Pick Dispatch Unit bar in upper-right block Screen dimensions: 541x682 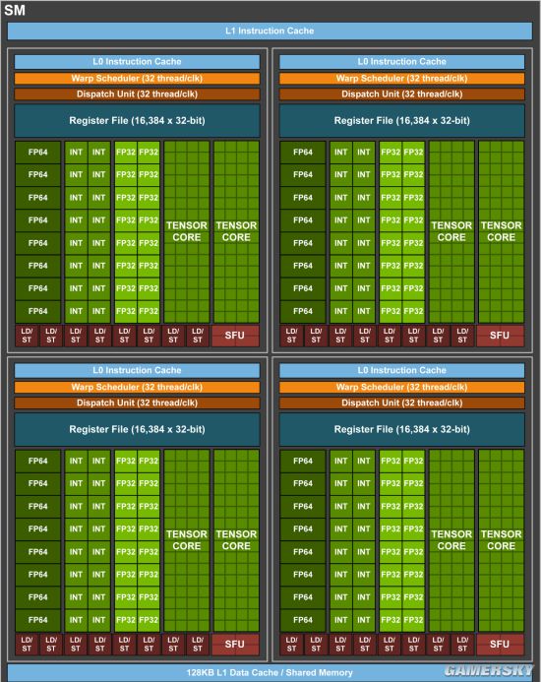point(402,94)
